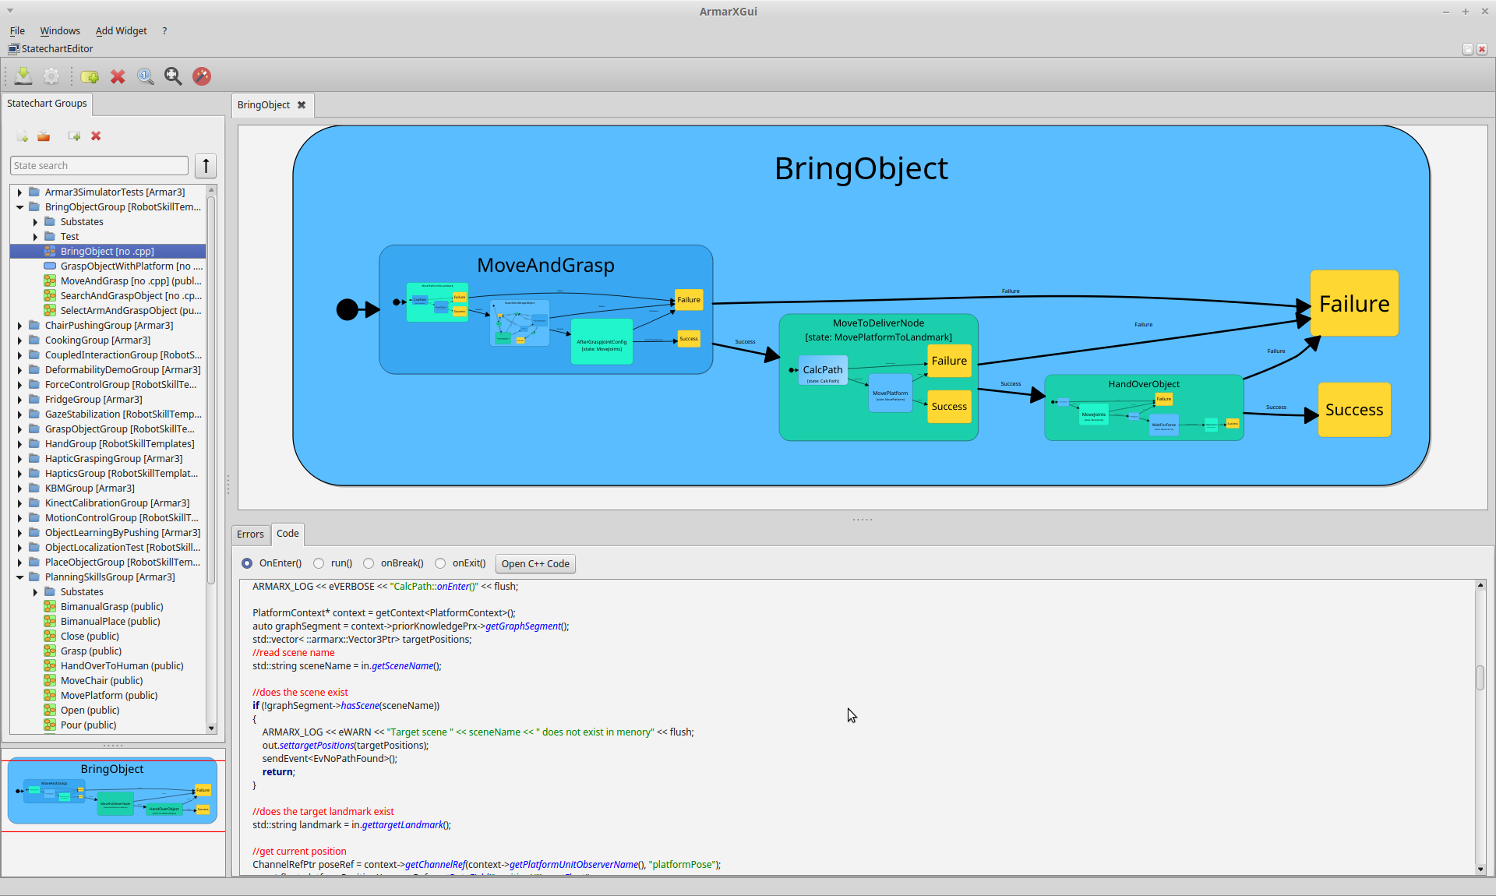
Task: Click the large yellow Success end state
Action: [1354, 410]
